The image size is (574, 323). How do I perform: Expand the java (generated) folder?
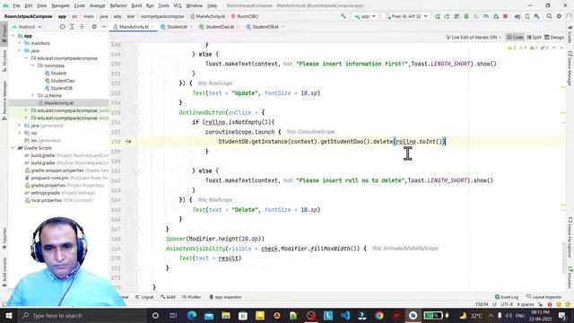20,126
